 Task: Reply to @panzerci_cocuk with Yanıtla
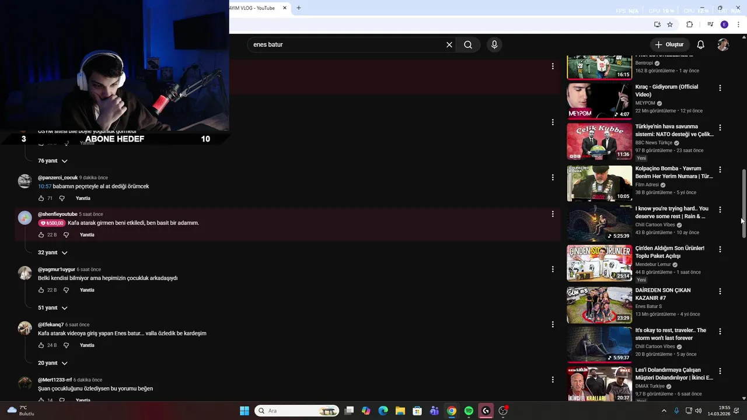pyautogui.click(x=83, y=198)
